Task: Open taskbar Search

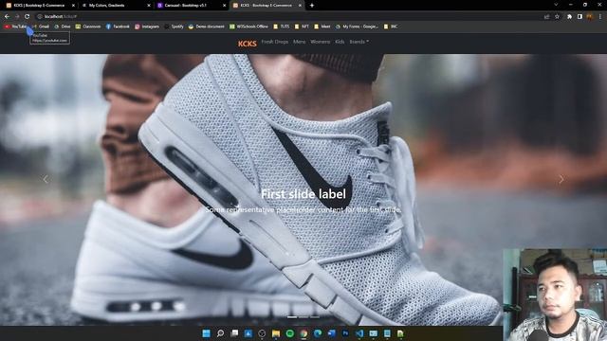Action: click(x=220, y=333)
